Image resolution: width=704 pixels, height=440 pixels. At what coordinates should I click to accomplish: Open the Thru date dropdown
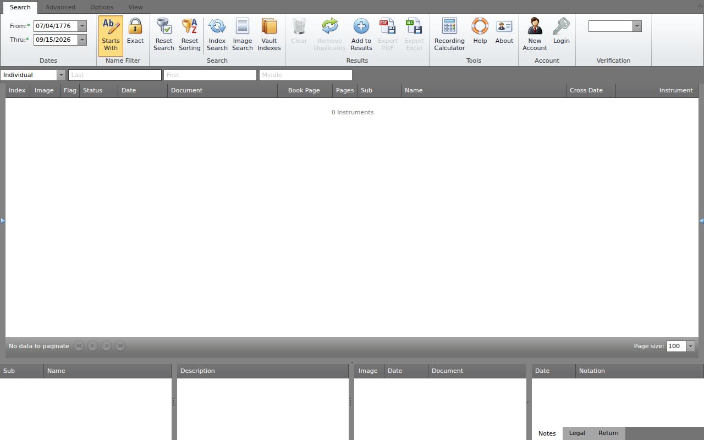82,40
